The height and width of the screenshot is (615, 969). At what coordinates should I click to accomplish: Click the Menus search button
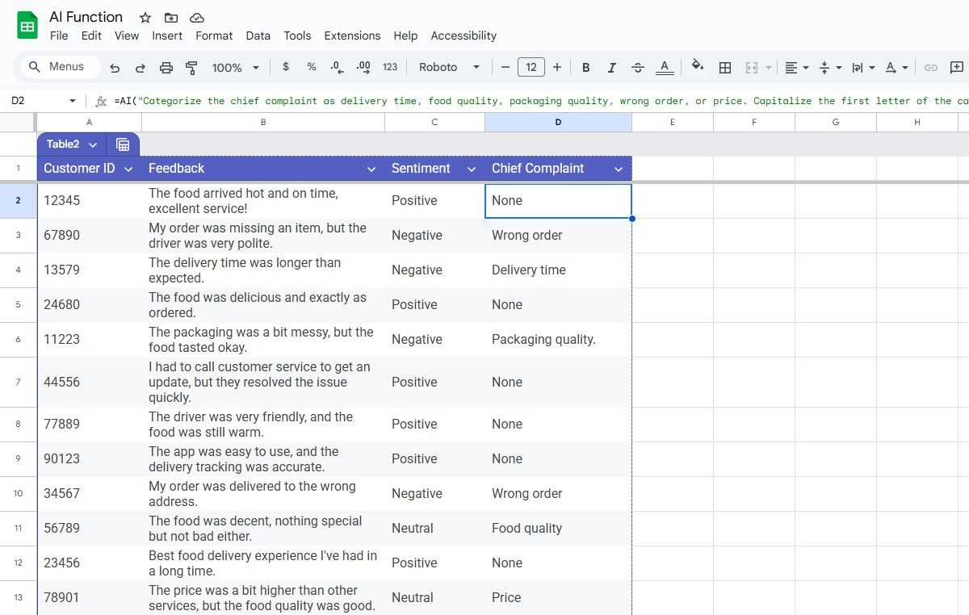(x=57, y=67)
